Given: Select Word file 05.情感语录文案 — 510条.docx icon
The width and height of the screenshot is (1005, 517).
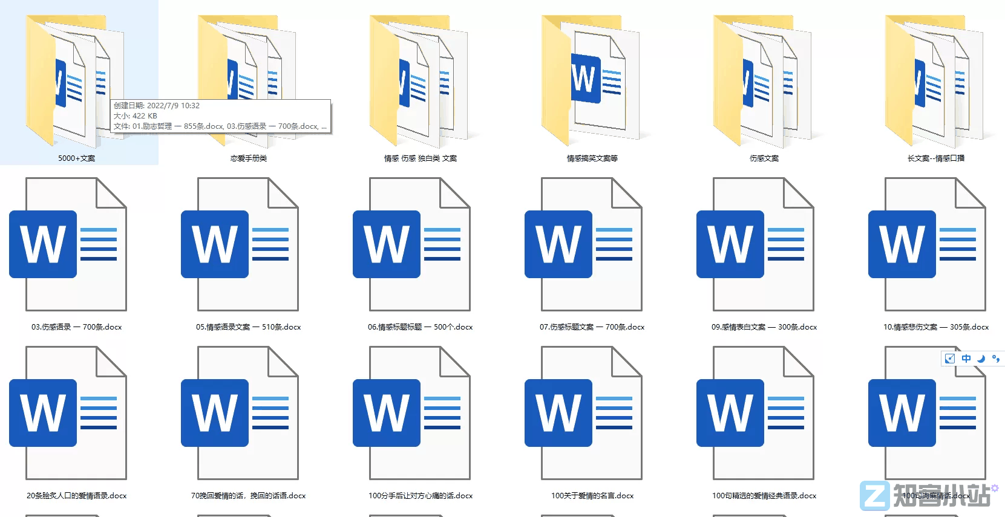Looking at the screenshot, I should tap(240, 244).
